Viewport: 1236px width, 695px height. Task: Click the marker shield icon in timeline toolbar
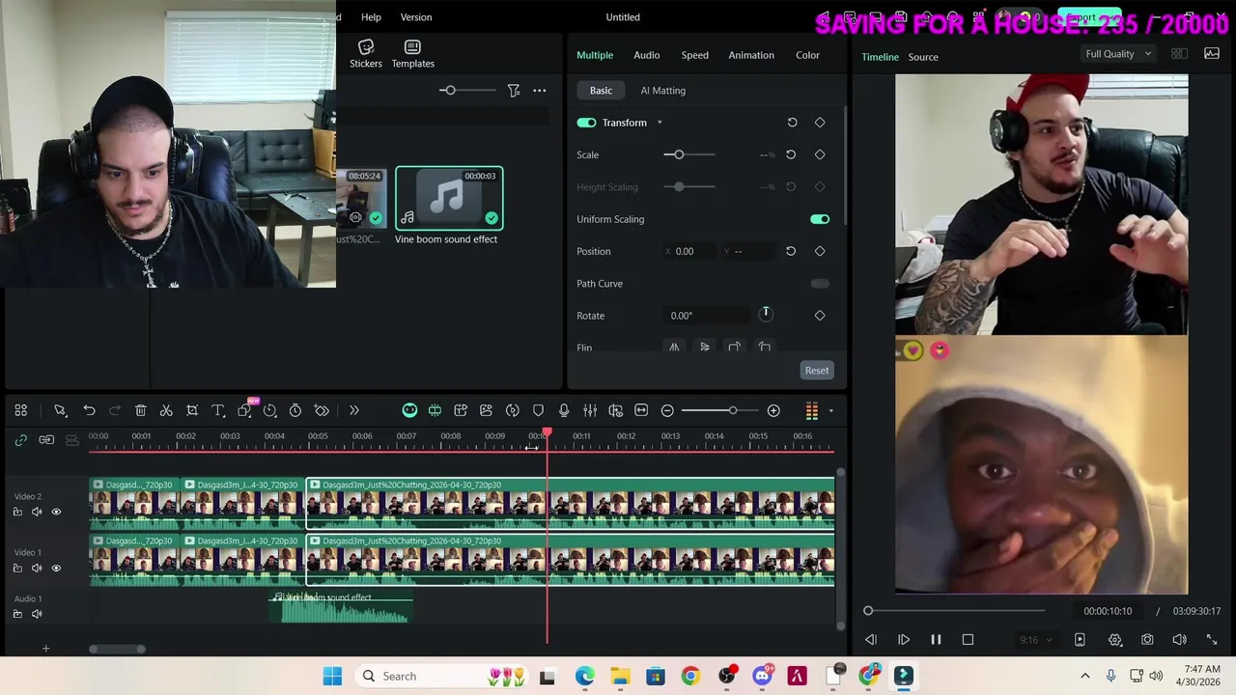(x=538, y=411)
